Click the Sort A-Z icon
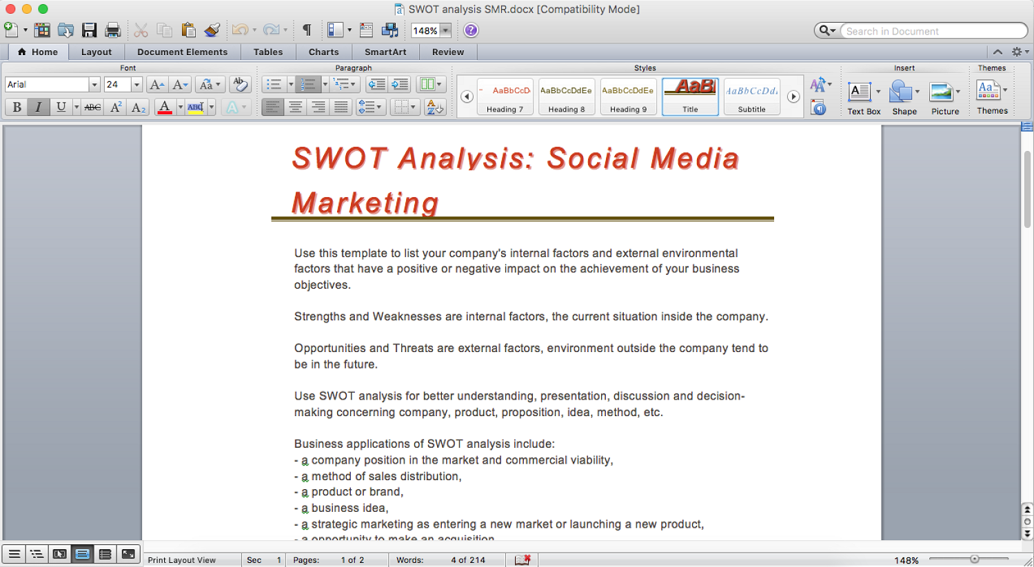1034x567 pixels. [x=435, y=107]
